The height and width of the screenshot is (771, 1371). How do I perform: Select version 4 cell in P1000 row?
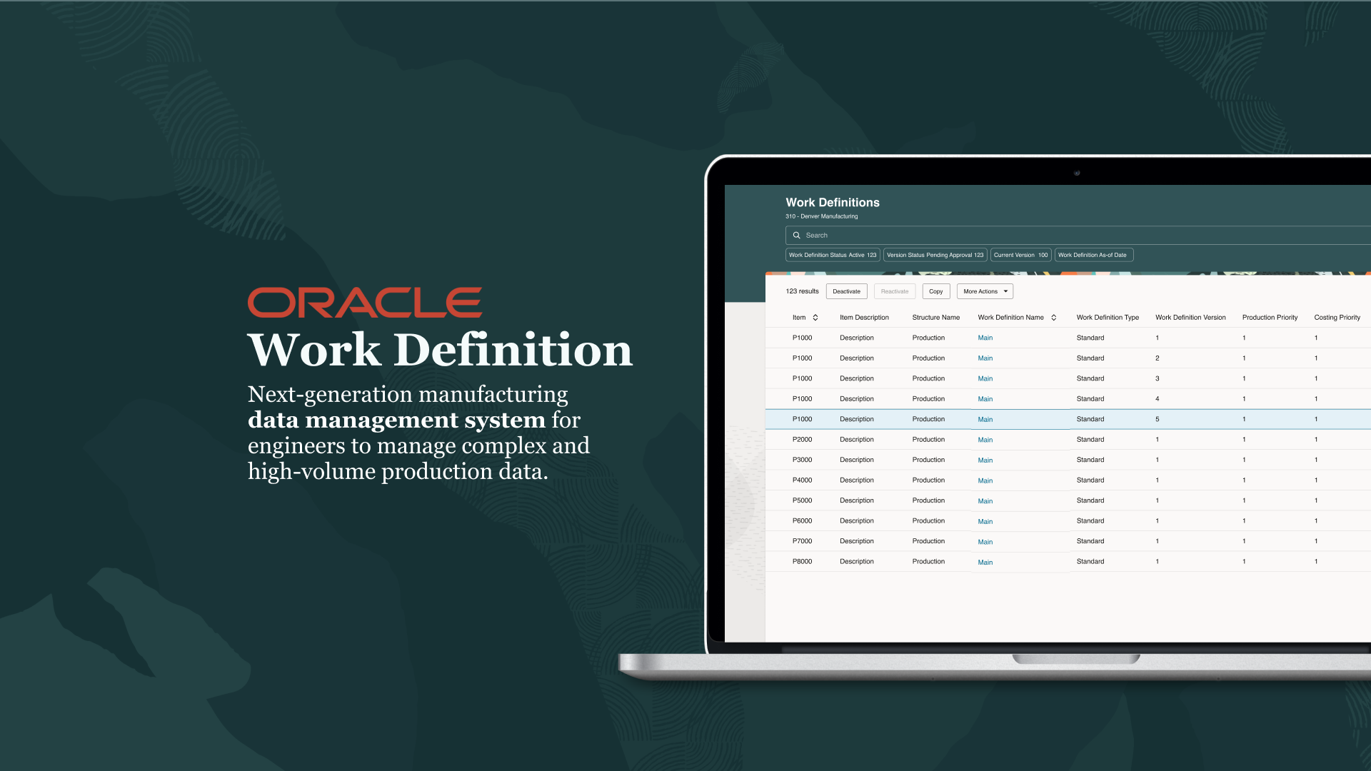pos(1157,399)
